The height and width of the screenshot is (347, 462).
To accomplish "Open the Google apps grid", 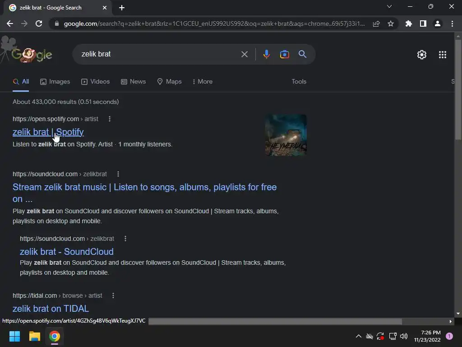I will [x=443, y=55].
